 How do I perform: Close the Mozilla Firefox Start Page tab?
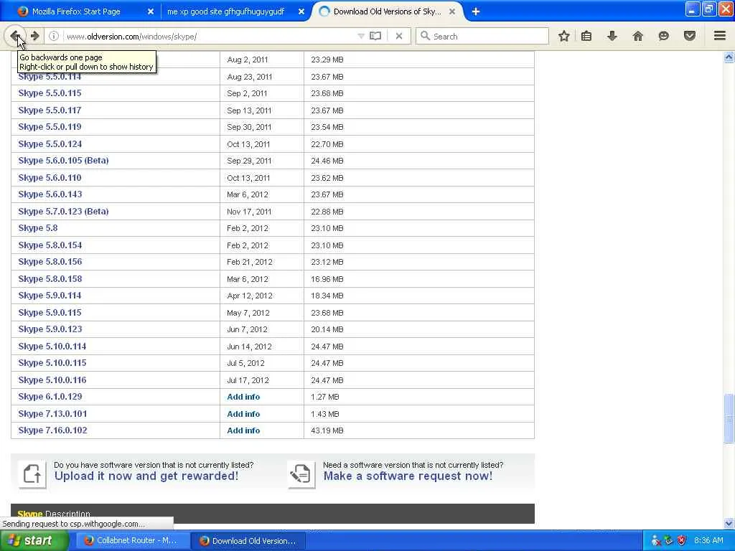click(151, 11)
